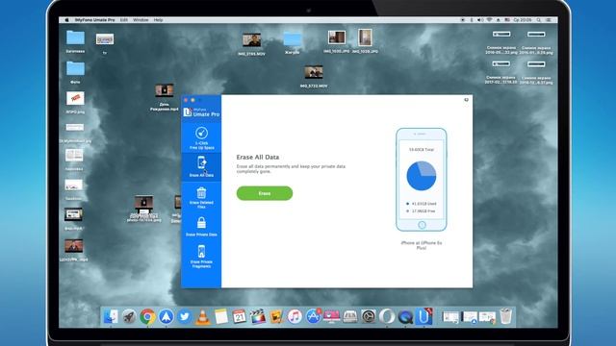Open Notes from the dock
The image size is (616, 346).
(x=221, y=316)
